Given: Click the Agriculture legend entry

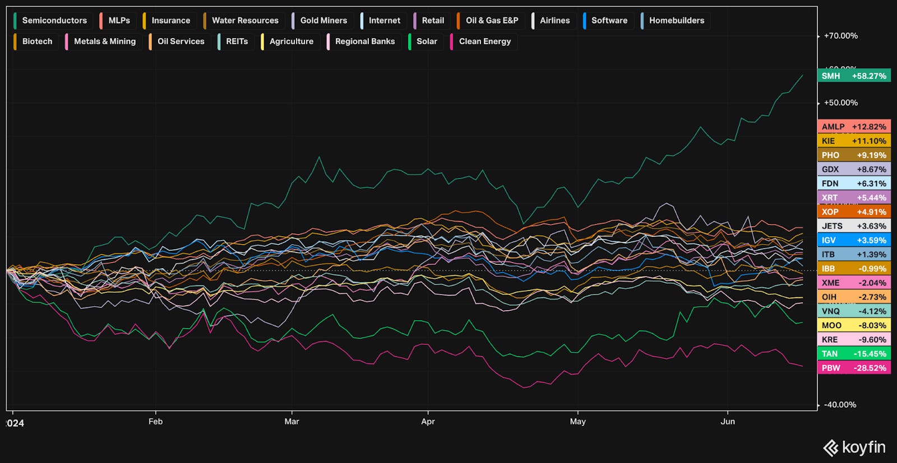Looking at the screenshot, I should tap(290, 41).
